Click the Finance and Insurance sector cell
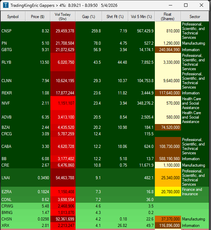 coord(195,191)
